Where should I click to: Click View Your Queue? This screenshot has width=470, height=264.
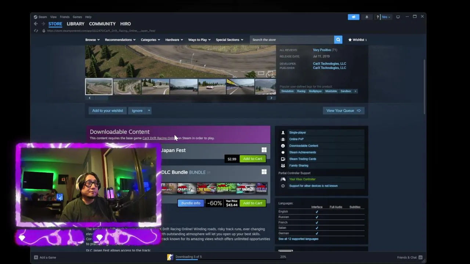pyautogui.click(x=343, y=110)
